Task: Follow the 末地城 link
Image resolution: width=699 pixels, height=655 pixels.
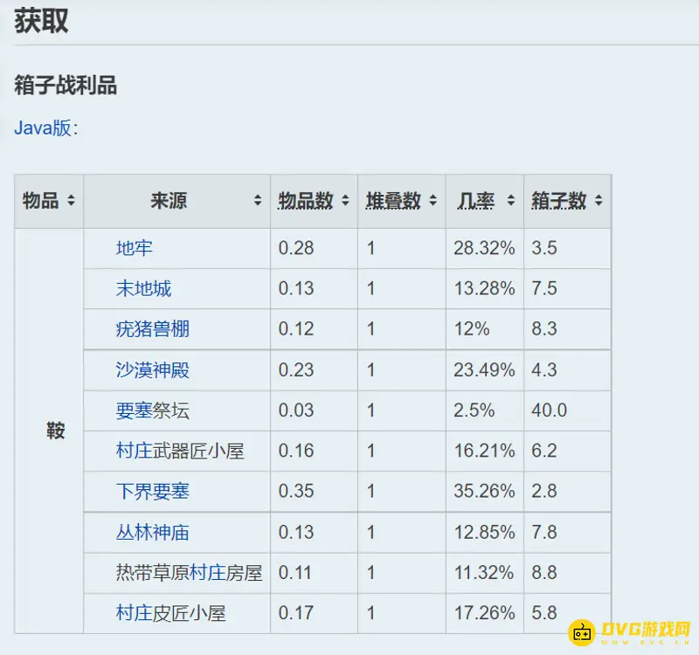Action: pos(143,288)
